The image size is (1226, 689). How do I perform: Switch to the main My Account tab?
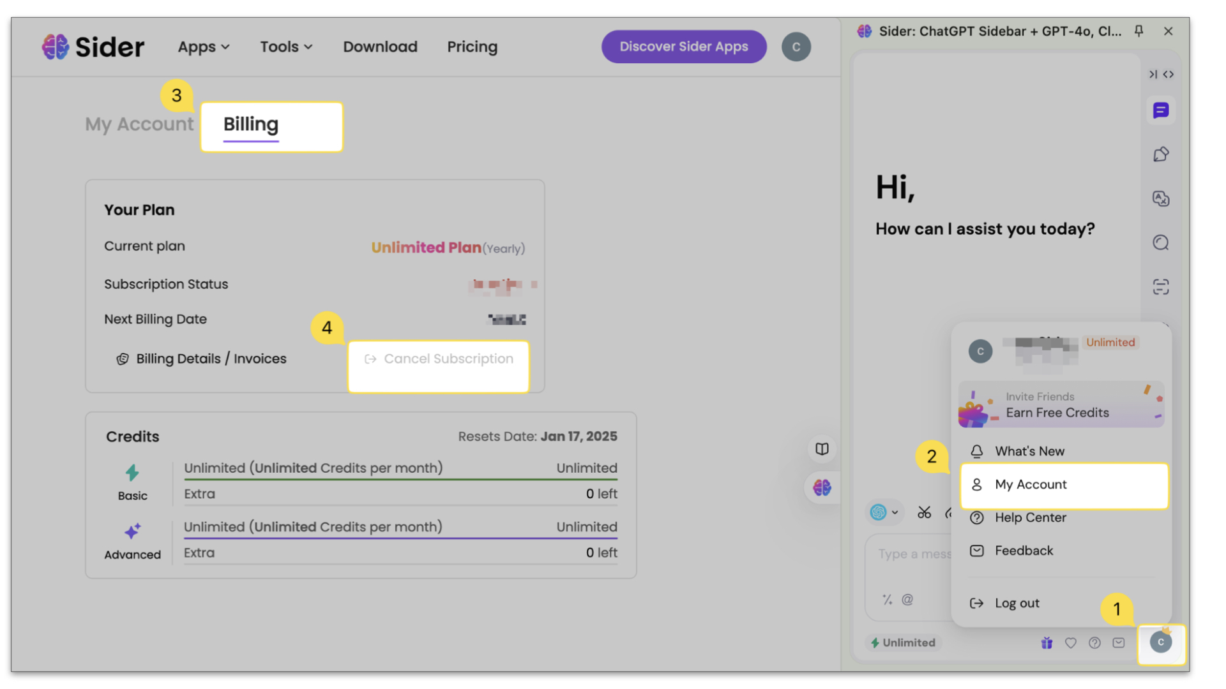pos(139,124)
